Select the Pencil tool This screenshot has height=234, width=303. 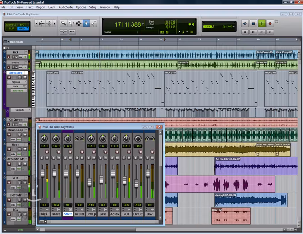93,23
